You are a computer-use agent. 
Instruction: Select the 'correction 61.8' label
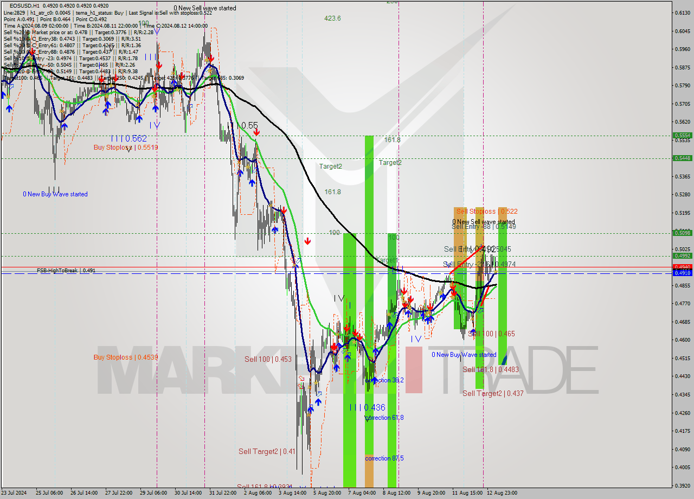click(x=384, y=418)
